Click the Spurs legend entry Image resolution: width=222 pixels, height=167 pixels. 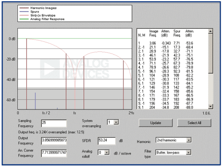coord(29,12)
